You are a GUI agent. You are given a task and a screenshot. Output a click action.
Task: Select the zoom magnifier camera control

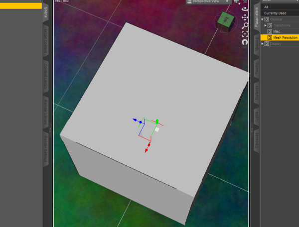pyautogui.click(x=245, y=26)
